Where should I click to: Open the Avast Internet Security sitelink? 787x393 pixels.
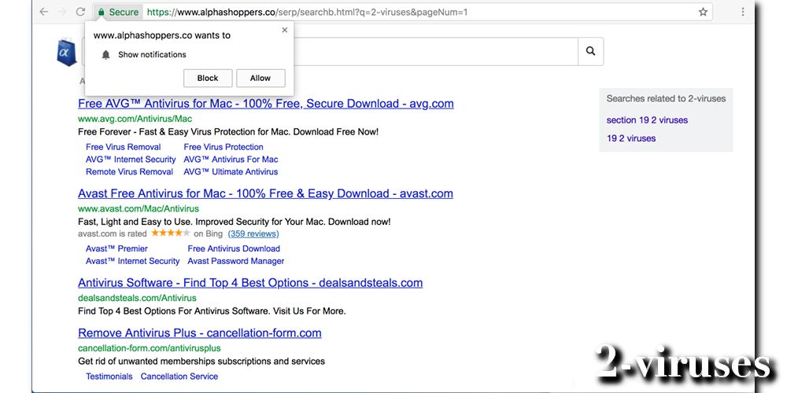tap(132, 261)
